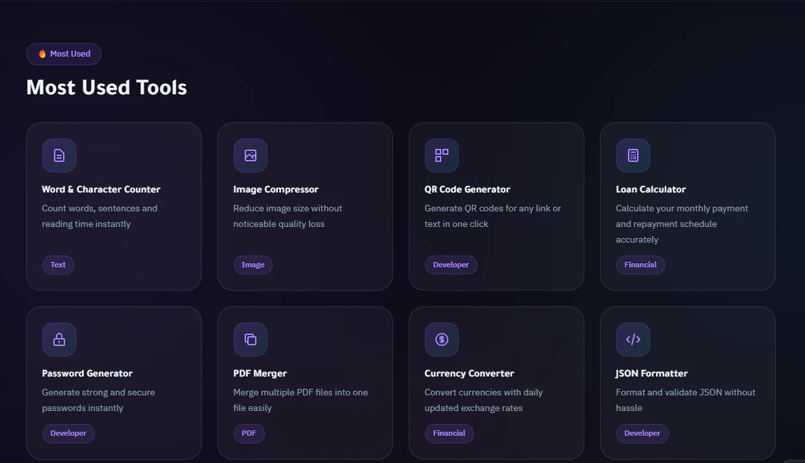Image resolution: width=805 pixels, height=463 pixels.
Task: Open the Image Compressor tool title
Action: pos(276,189)
